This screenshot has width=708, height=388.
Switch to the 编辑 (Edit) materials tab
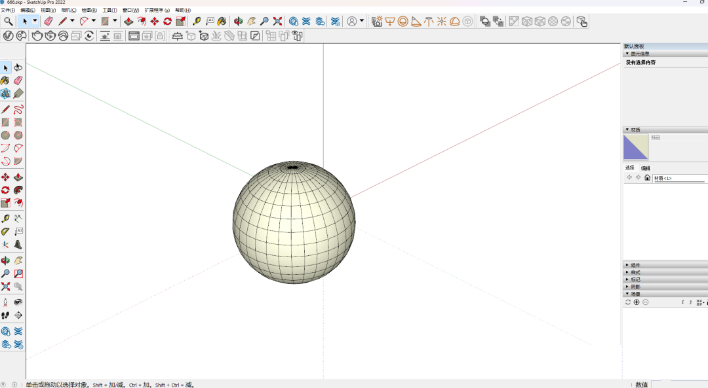(x=646, y=168)
